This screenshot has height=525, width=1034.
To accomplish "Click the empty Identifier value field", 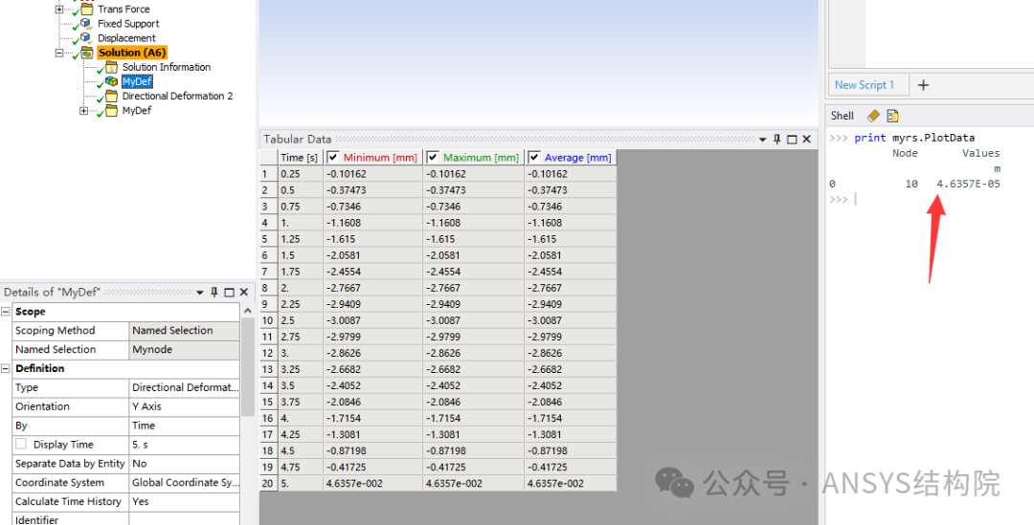I will [x=185, y=519].
